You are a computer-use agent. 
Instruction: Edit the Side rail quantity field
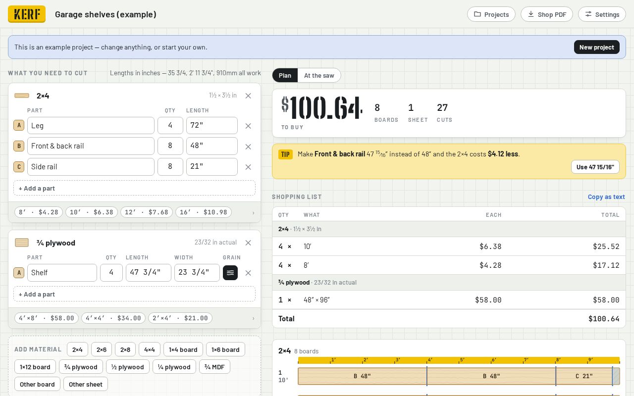coord(170,167)
